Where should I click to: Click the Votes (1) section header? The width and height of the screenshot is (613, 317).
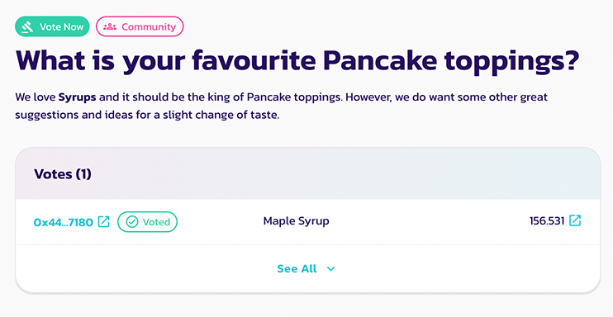63,174
